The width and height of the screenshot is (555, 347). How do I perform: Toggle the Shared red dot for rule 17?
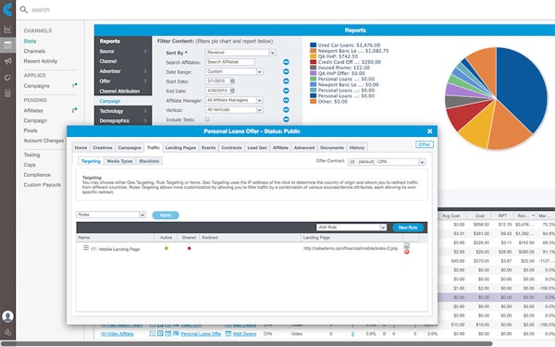tap(190, 249)
